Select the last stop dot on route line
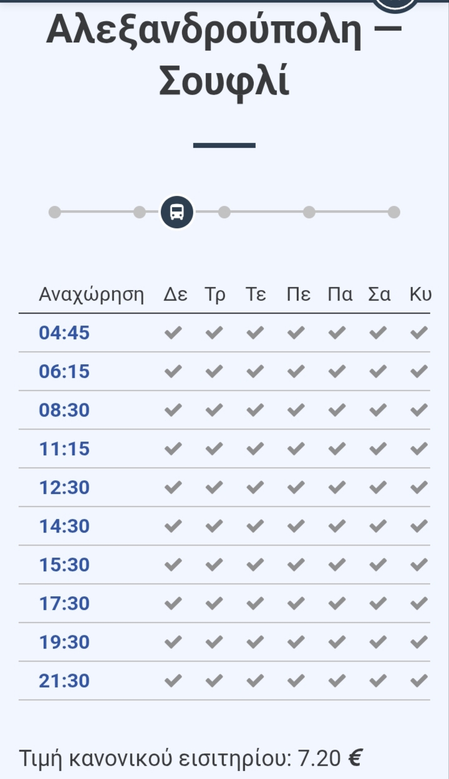This screenshot has height=779, width=449. 394,212
